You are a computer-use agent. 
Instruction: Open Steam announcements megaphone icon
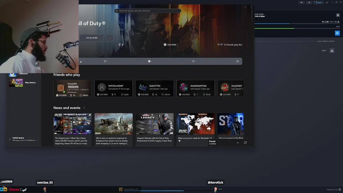pyautogui.click(x=301, y=2)
